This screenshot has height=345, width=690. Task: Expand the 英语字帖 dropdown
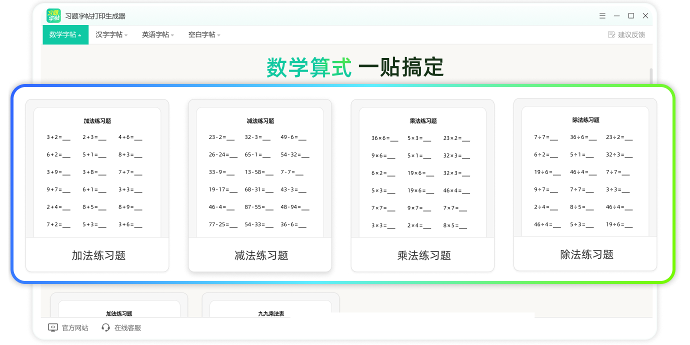[172, 35]
